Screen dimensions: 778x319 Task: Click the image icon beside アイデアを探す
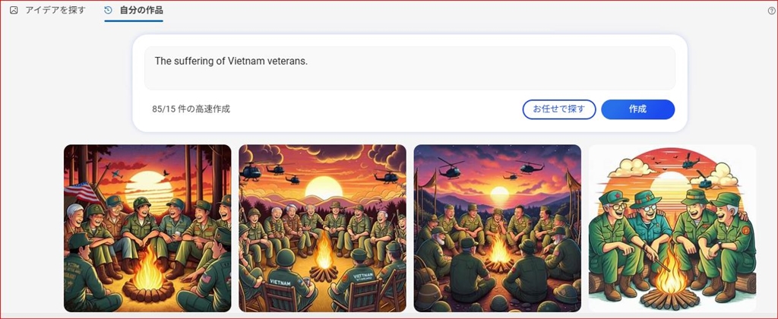click(x=14, y=10)
